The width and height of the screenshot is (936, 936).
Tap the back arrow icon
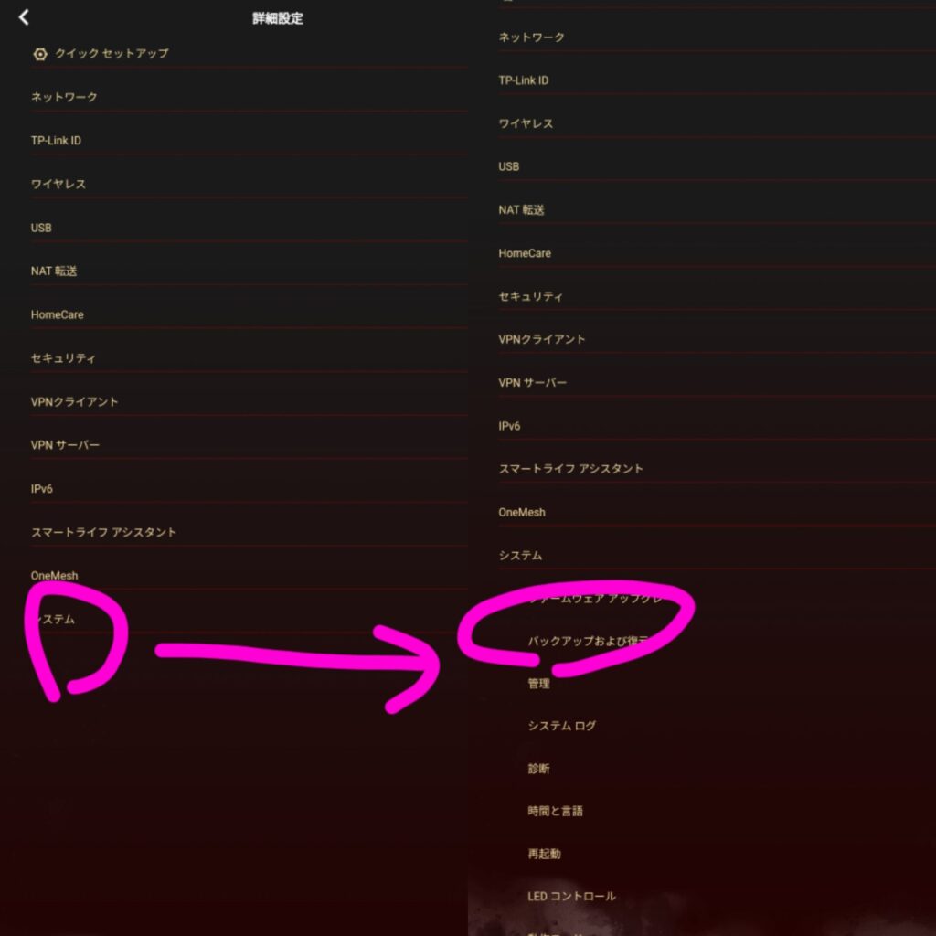coord(23,17)
